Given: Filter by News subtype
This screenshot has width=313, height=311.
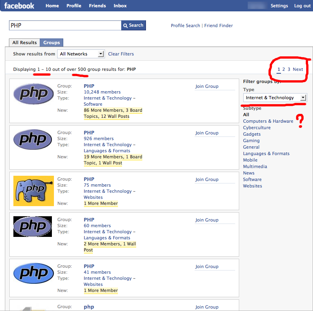Looking at the screenshot, I should (249, 173).
